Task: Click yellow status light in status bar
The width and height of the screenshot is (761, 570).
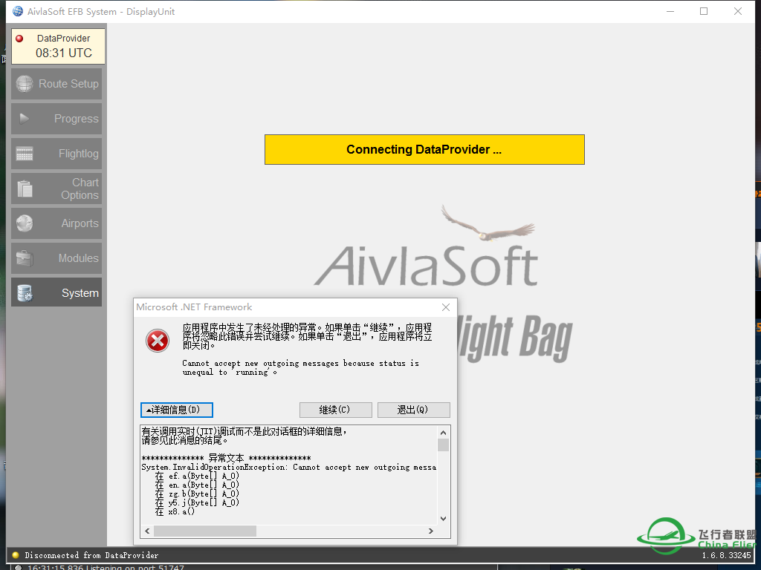Action: click(16, 555)
